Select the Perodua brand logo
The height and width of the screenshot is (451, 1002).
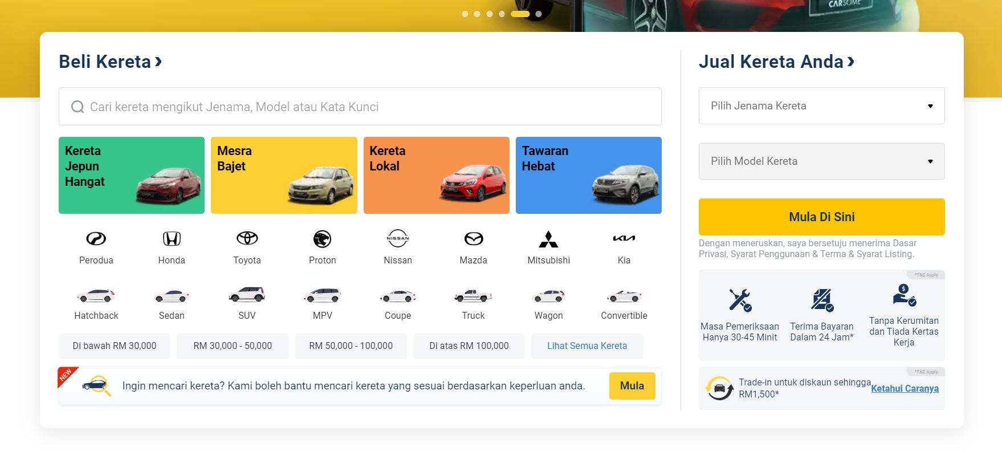coord(96,239)
